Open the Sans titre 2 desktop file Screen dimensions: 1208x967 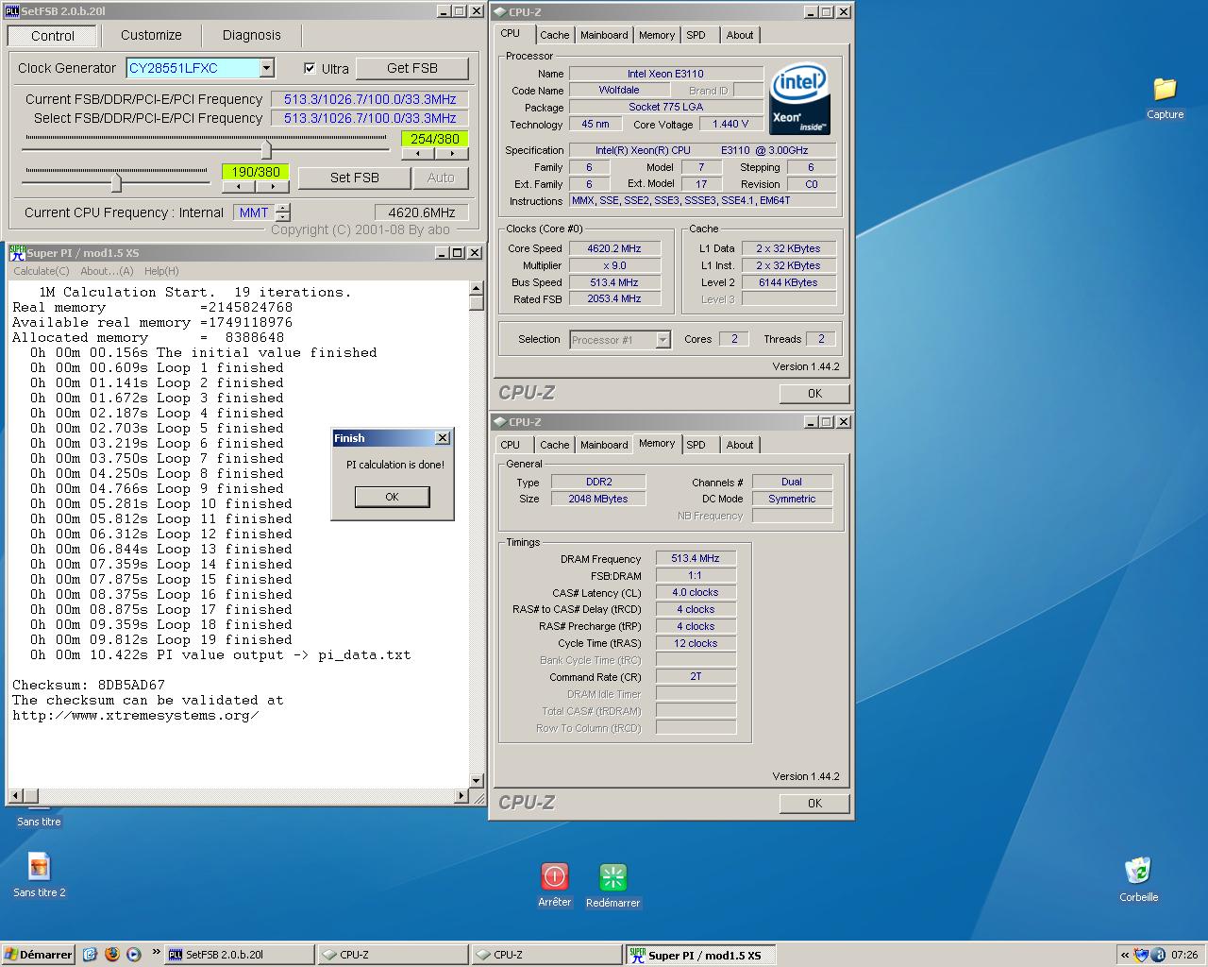(x=39, y=874)
